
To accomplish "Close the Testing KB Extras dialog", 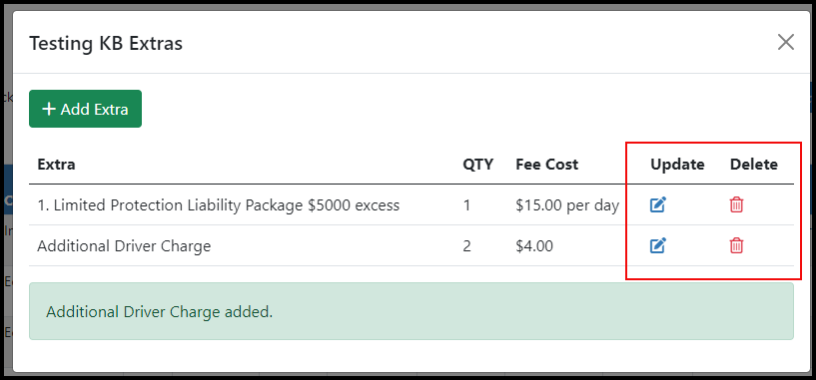I will click(x=785, y=42).
